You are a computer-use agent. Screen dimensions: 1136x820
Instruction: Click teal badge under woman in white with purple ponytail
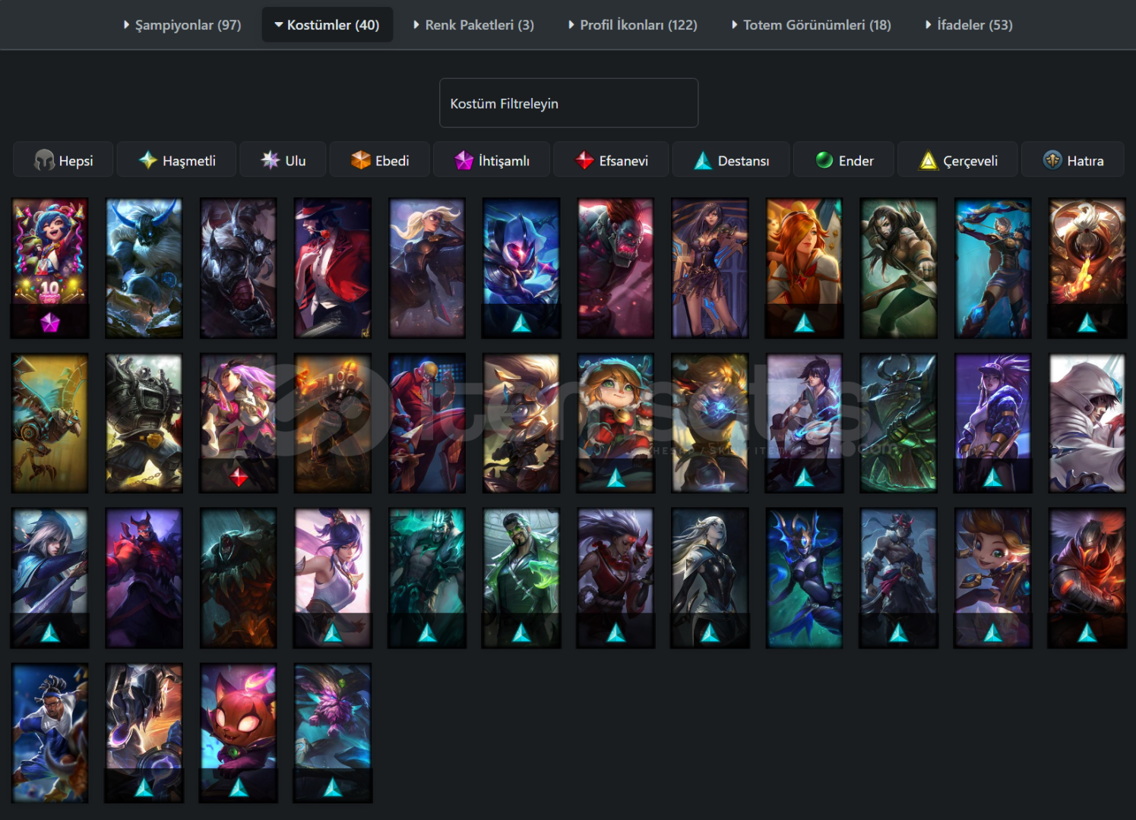(333, 633)
